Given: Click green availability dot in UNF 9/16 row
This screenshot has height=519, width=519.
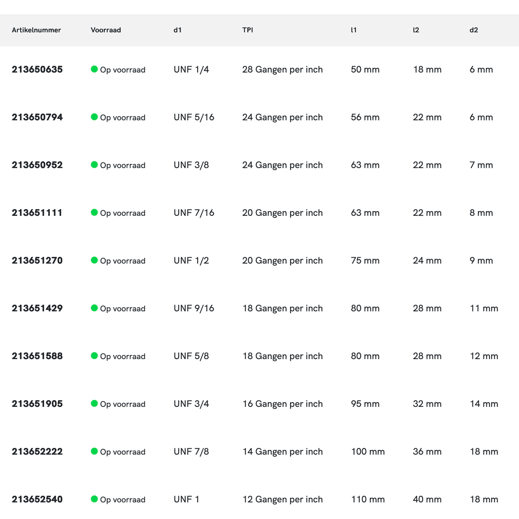Looking at the screenshot, I should tap(94, 308).
